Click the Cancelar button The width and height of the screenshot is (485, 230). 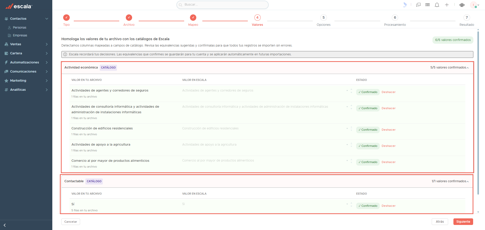(71, 222)
